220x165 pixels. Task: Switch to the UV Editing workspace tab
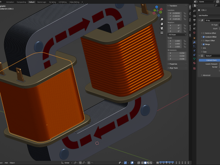click(63, 2)
